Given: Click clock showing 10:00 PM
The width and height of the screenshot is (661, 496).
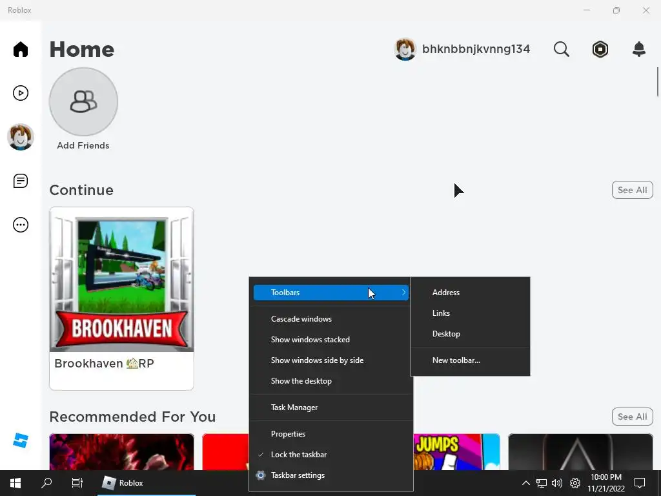Looking at the screenshot, I should pos(605,483).
